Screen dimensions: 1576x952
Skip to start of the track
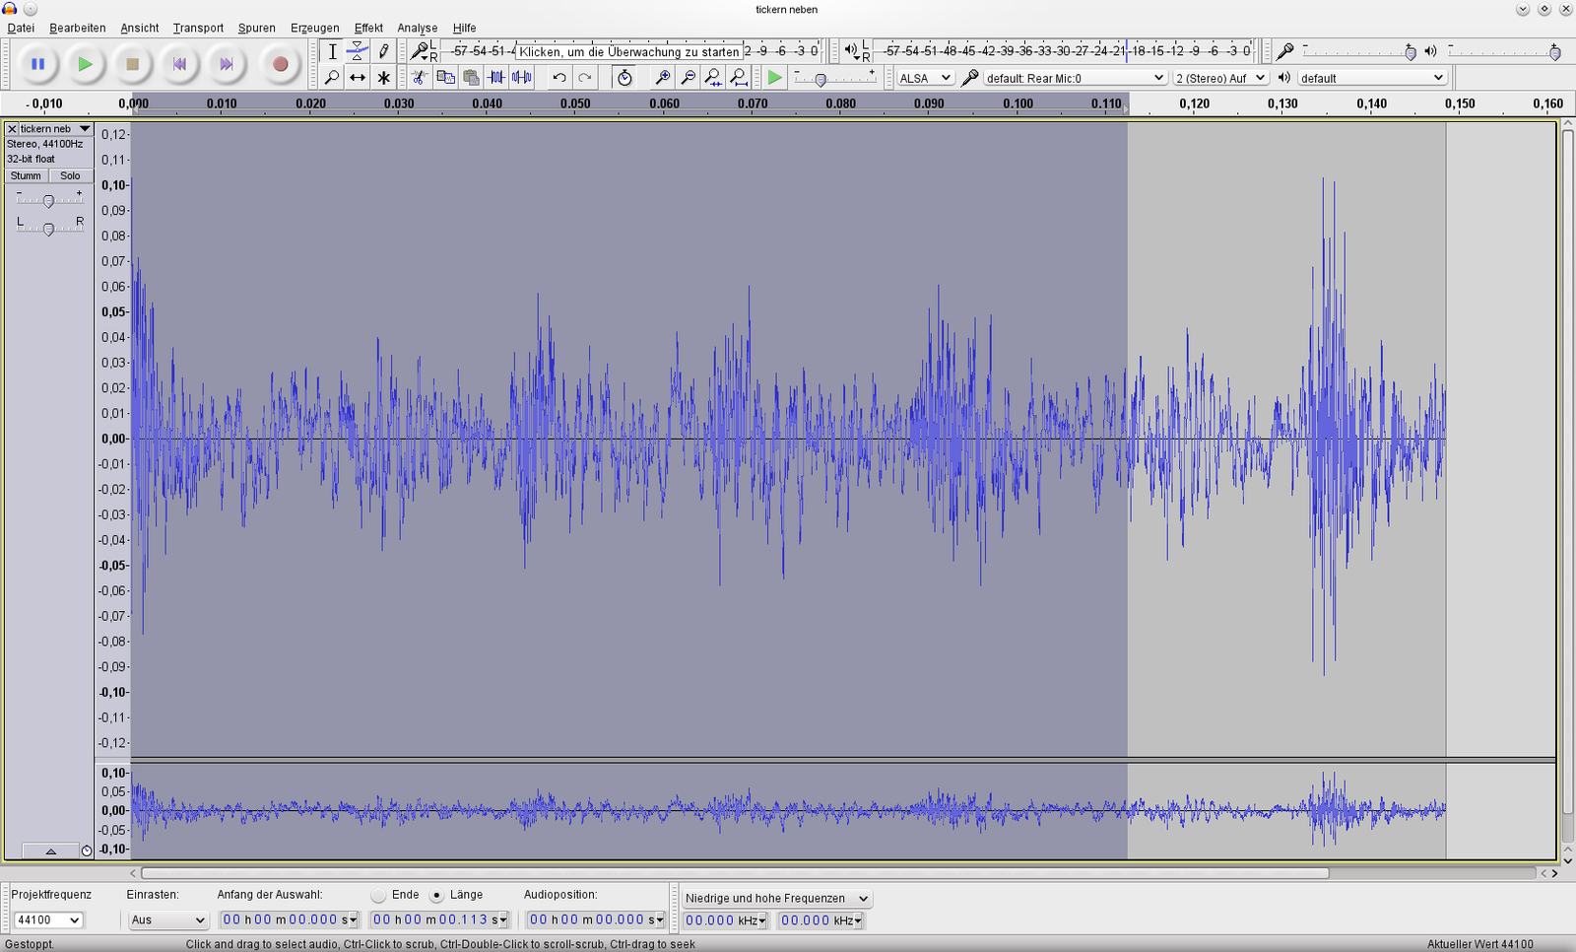tap(179, 64)
